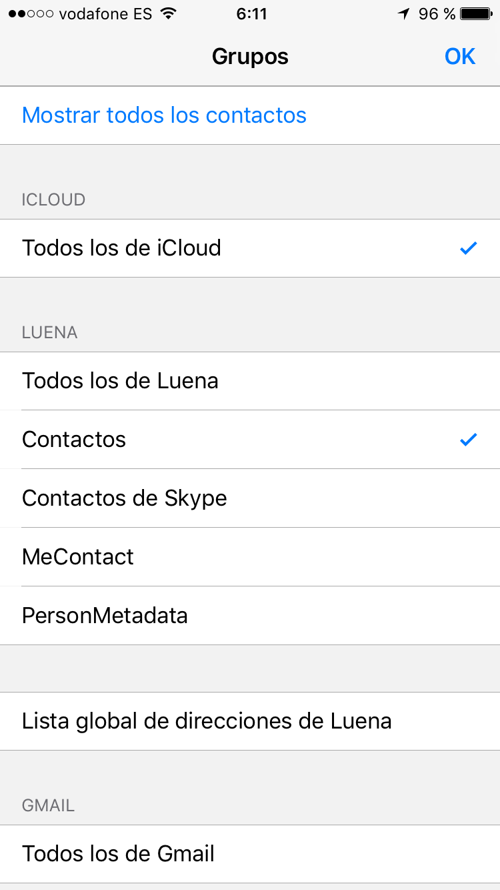Select the PersonMetadata group
The image size is (500, 890).
click(x=105, y=615)
